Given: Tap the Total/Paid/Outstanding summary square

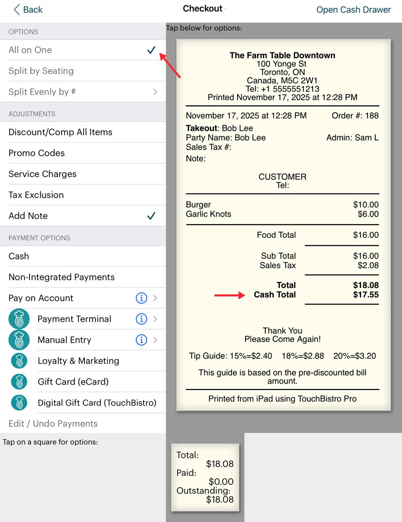Looking at the screenshot, I should (205, 477).
